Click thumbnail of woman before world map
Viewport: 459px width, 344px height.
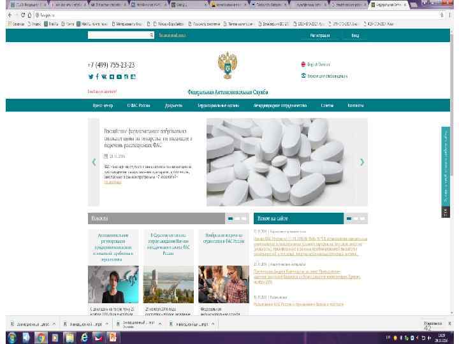pos(113,284)
